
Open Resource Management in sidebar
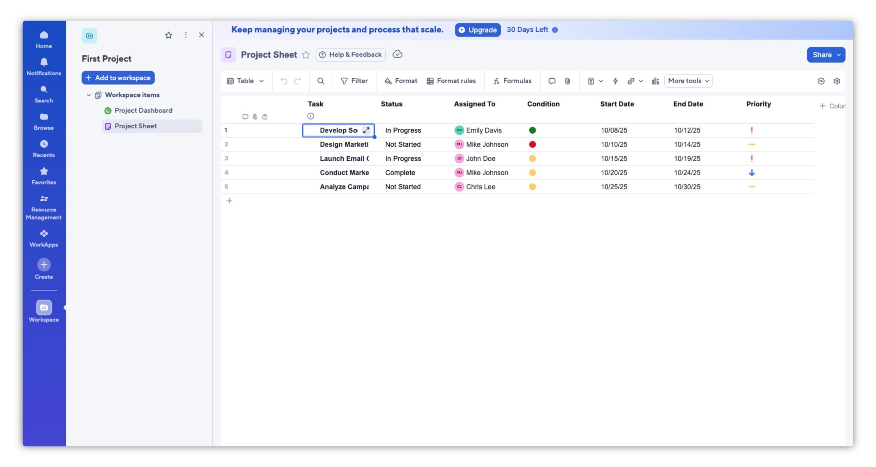pos(44,207)
